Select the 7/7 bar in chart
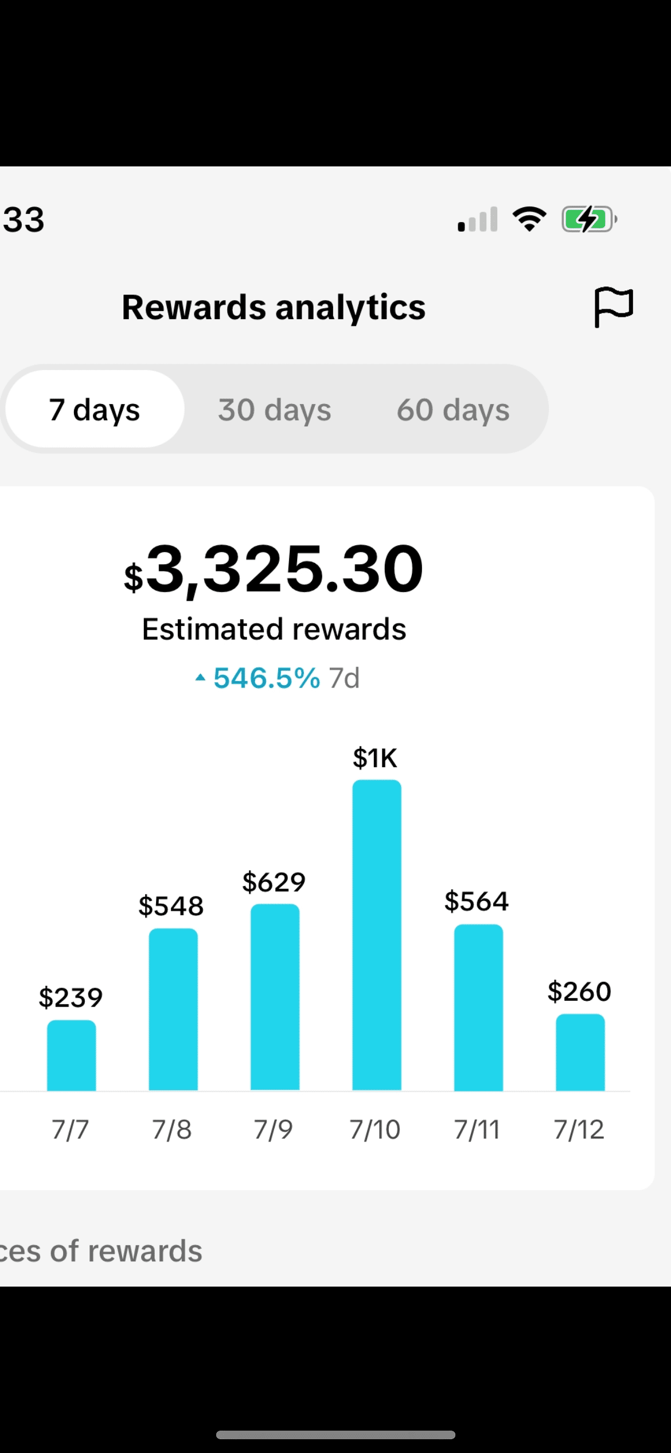 click(71, 1055)
